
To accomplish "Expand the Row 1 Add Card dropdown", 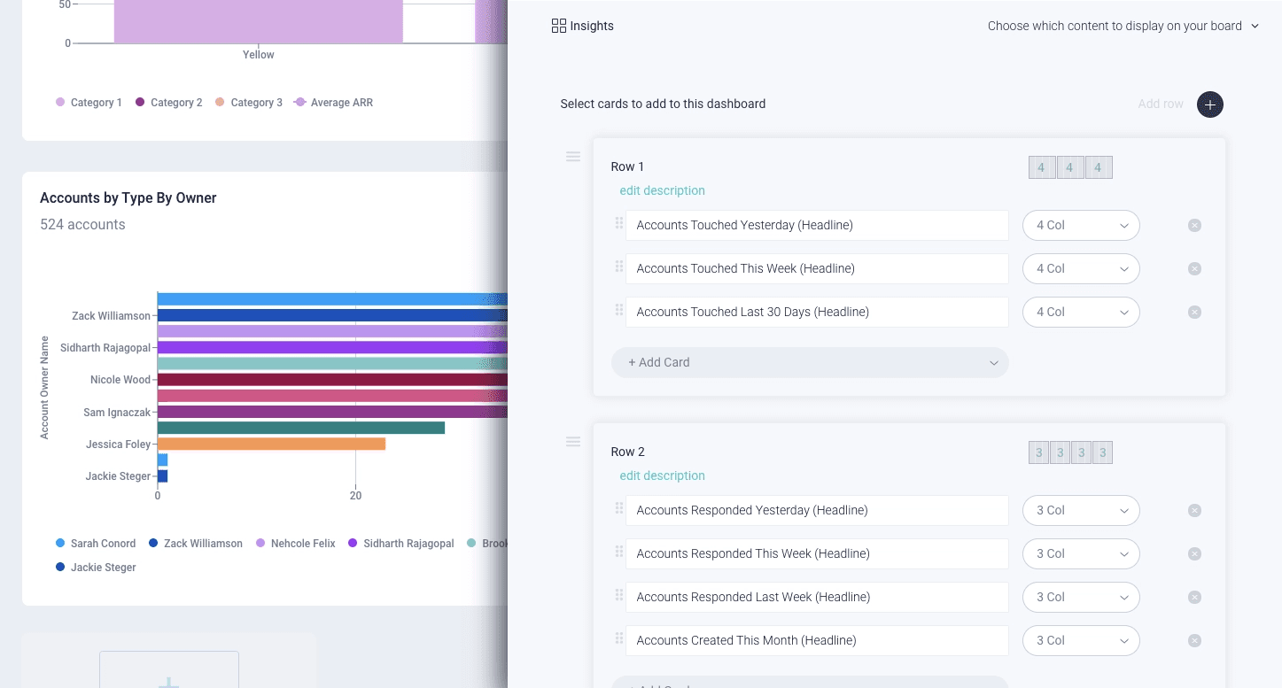I will tap(810, 362).
